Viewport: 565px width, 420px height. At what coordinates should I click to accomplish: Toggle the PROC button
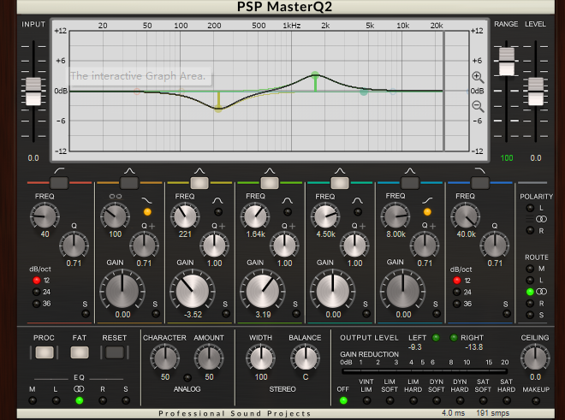[x=45, y=352]
